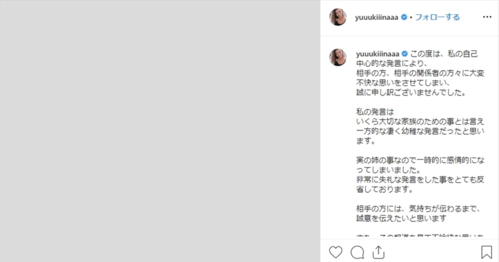Screen dimensions: 499x262
Task: Click the paragraph starting 実の姉の事なので
Action: tap(420, 175)
